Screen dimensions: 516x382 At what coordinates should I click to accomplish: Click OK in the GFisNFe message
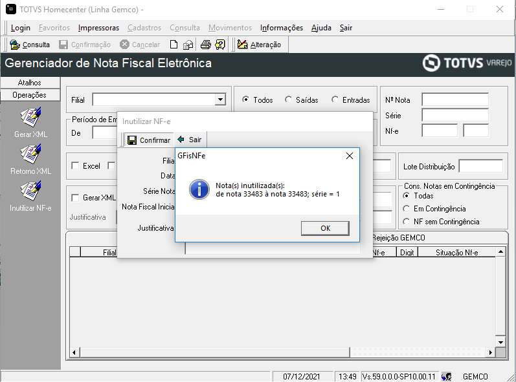pyautogui.click(x=325, y=228)
